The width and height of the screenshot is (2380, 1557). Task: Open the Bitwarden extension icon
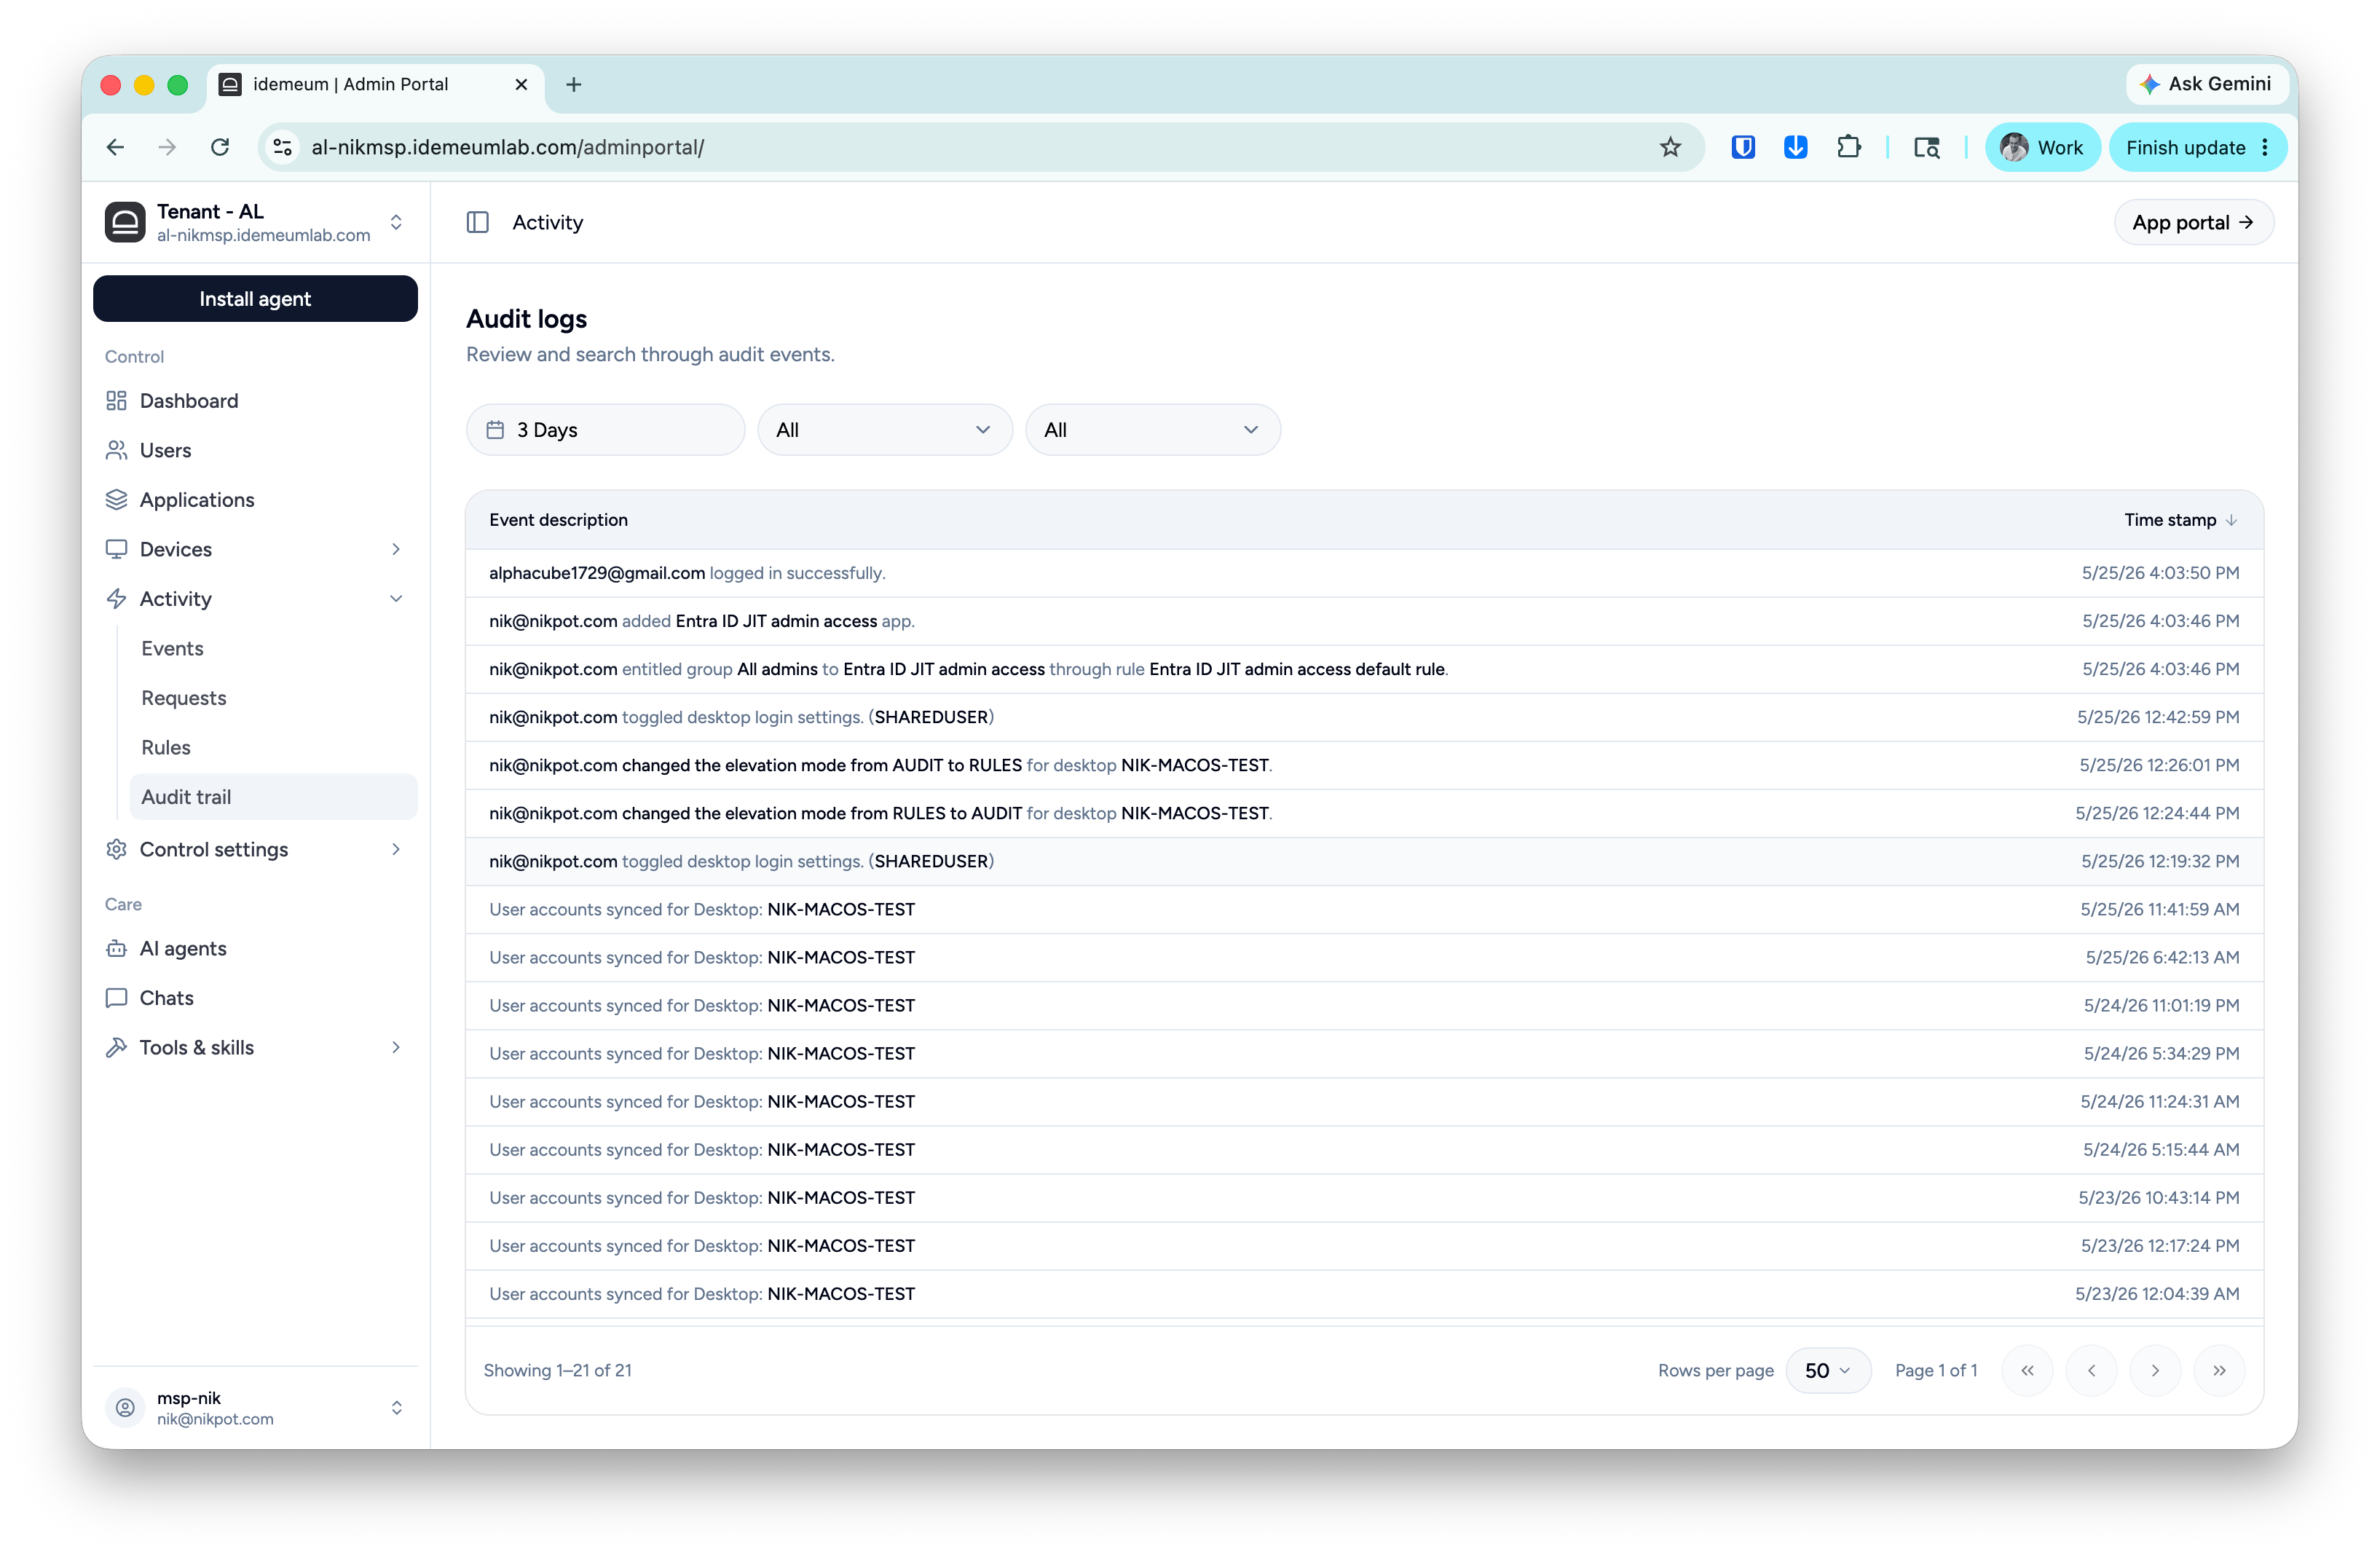coord(1743,147)
